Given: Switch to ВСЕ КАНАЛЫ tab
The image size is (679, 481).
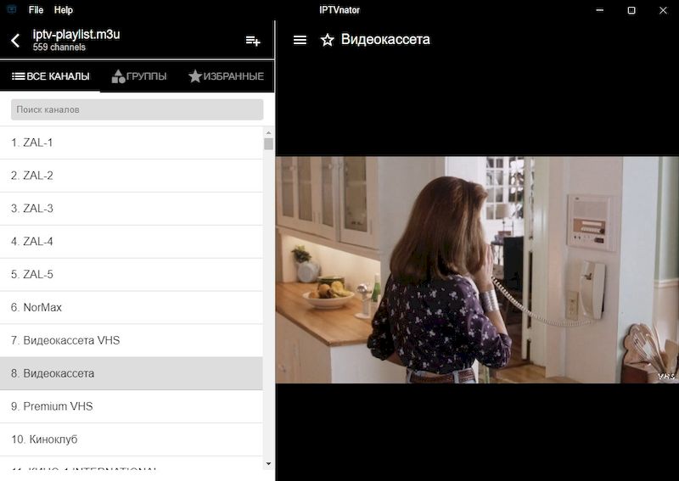Looking at the screenshot, I should click(50, 76).
